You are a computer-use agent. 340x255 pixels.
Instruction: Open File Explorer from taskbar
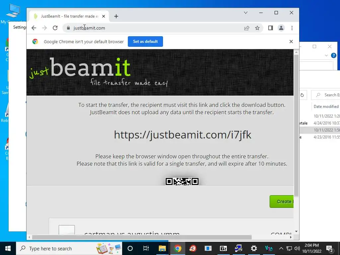(162, 248)
